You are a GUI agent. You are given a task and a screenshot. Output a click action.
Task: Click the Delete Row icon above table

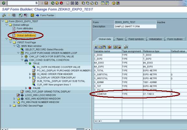pos(119,47)
